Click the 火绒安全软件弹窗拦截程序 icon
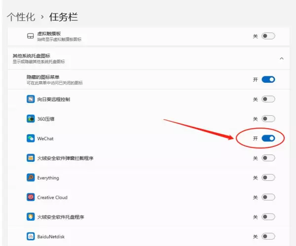The width and height of the screenshot is (296, 246). click(31, 158)
